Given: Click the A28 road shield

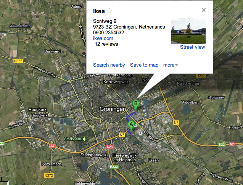Looking at the screenshot, I should click(x=109, y=147).
